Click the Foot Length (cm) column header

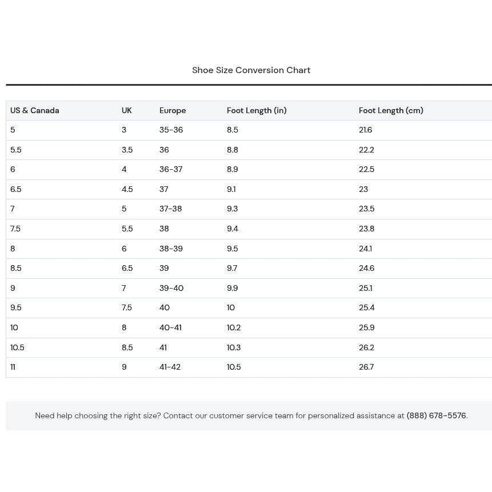[391, 110]
